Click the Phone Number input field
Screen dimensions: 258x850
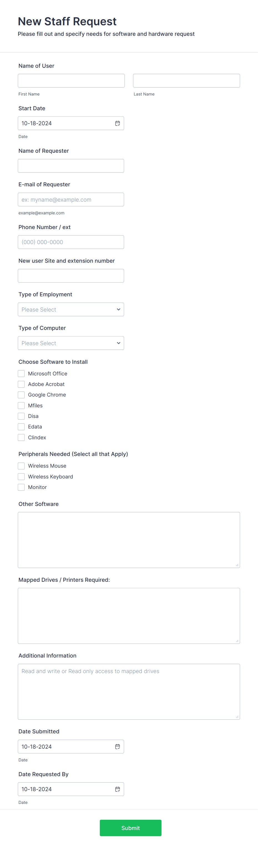71,242
